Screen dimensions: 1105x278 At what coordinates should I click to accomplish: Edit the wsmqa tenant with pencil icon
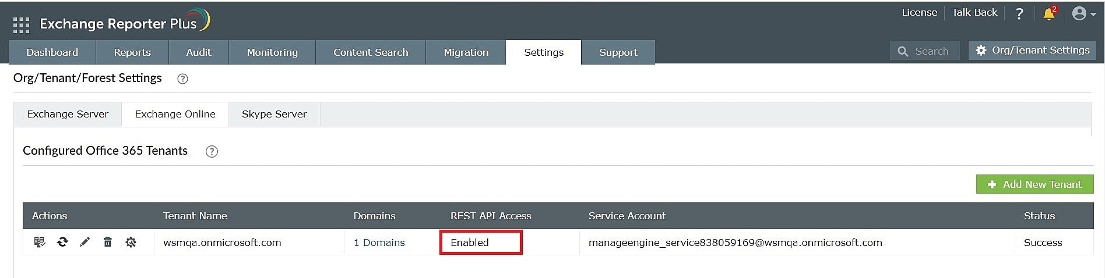click(85, 242)
